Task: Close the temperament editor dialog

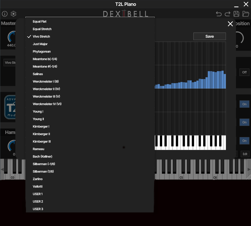Action: click(230, 24)
